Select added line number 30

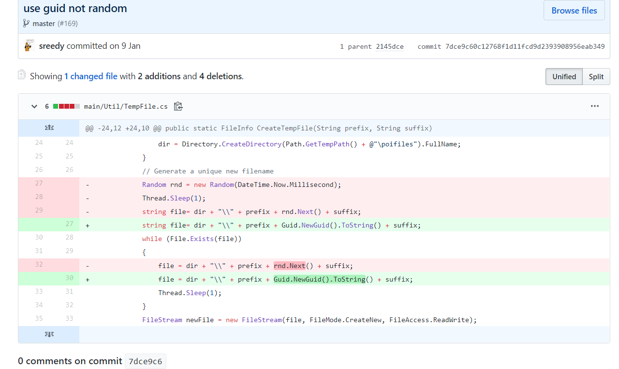(x=69, y=279)
